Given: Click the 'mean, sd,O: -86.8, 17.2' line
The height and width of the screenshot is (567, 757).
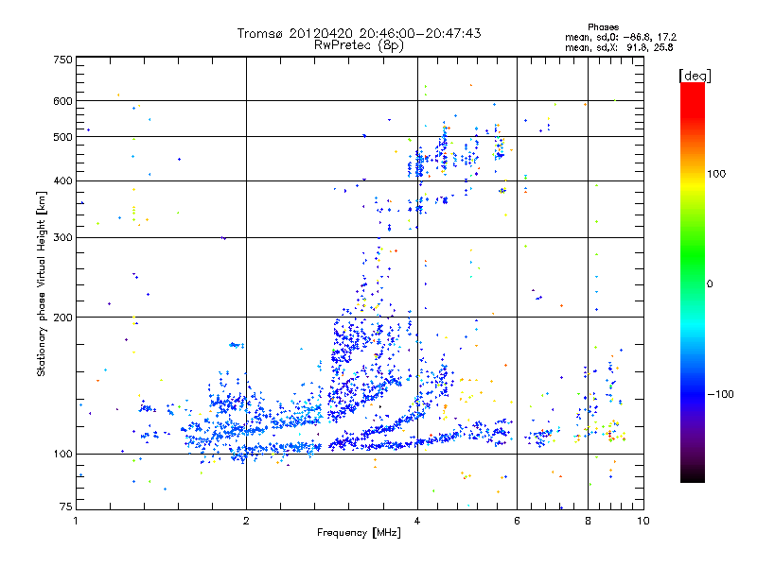Looking at the screenshot, I should [621, 38].
